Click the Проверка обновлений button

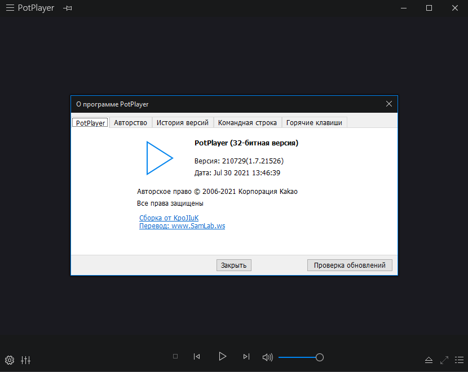350,265
